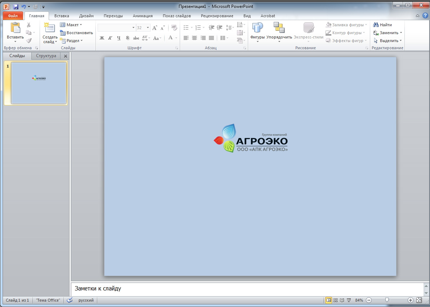Justify text in paragraph group
Screen dimensions: 430x307
pos(211,38)
